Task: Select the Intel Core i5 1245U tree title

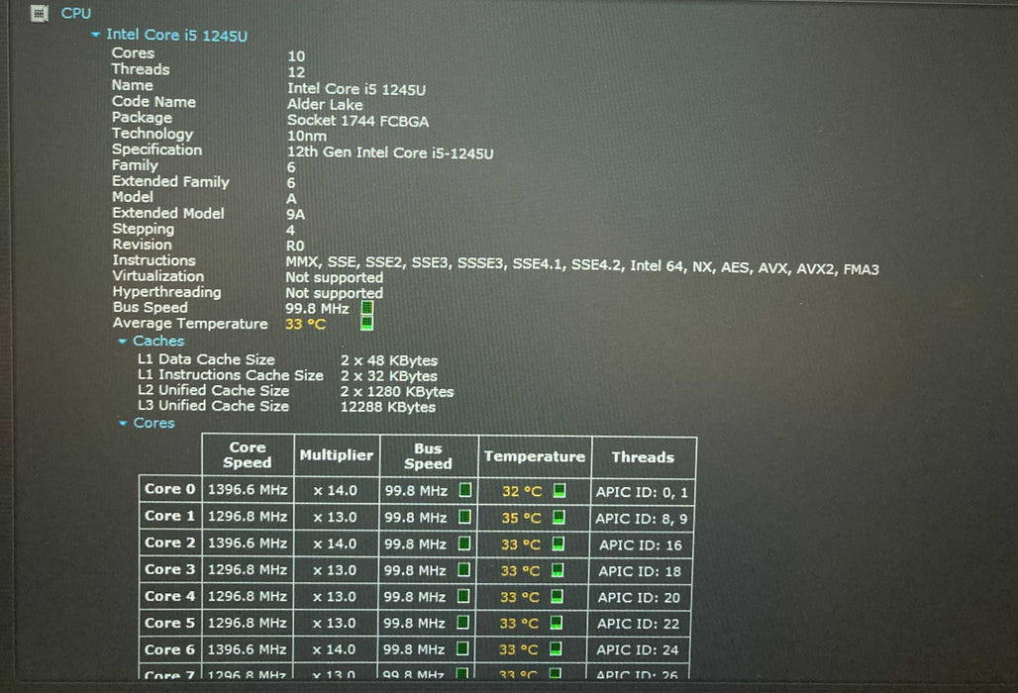Action: 176,35
